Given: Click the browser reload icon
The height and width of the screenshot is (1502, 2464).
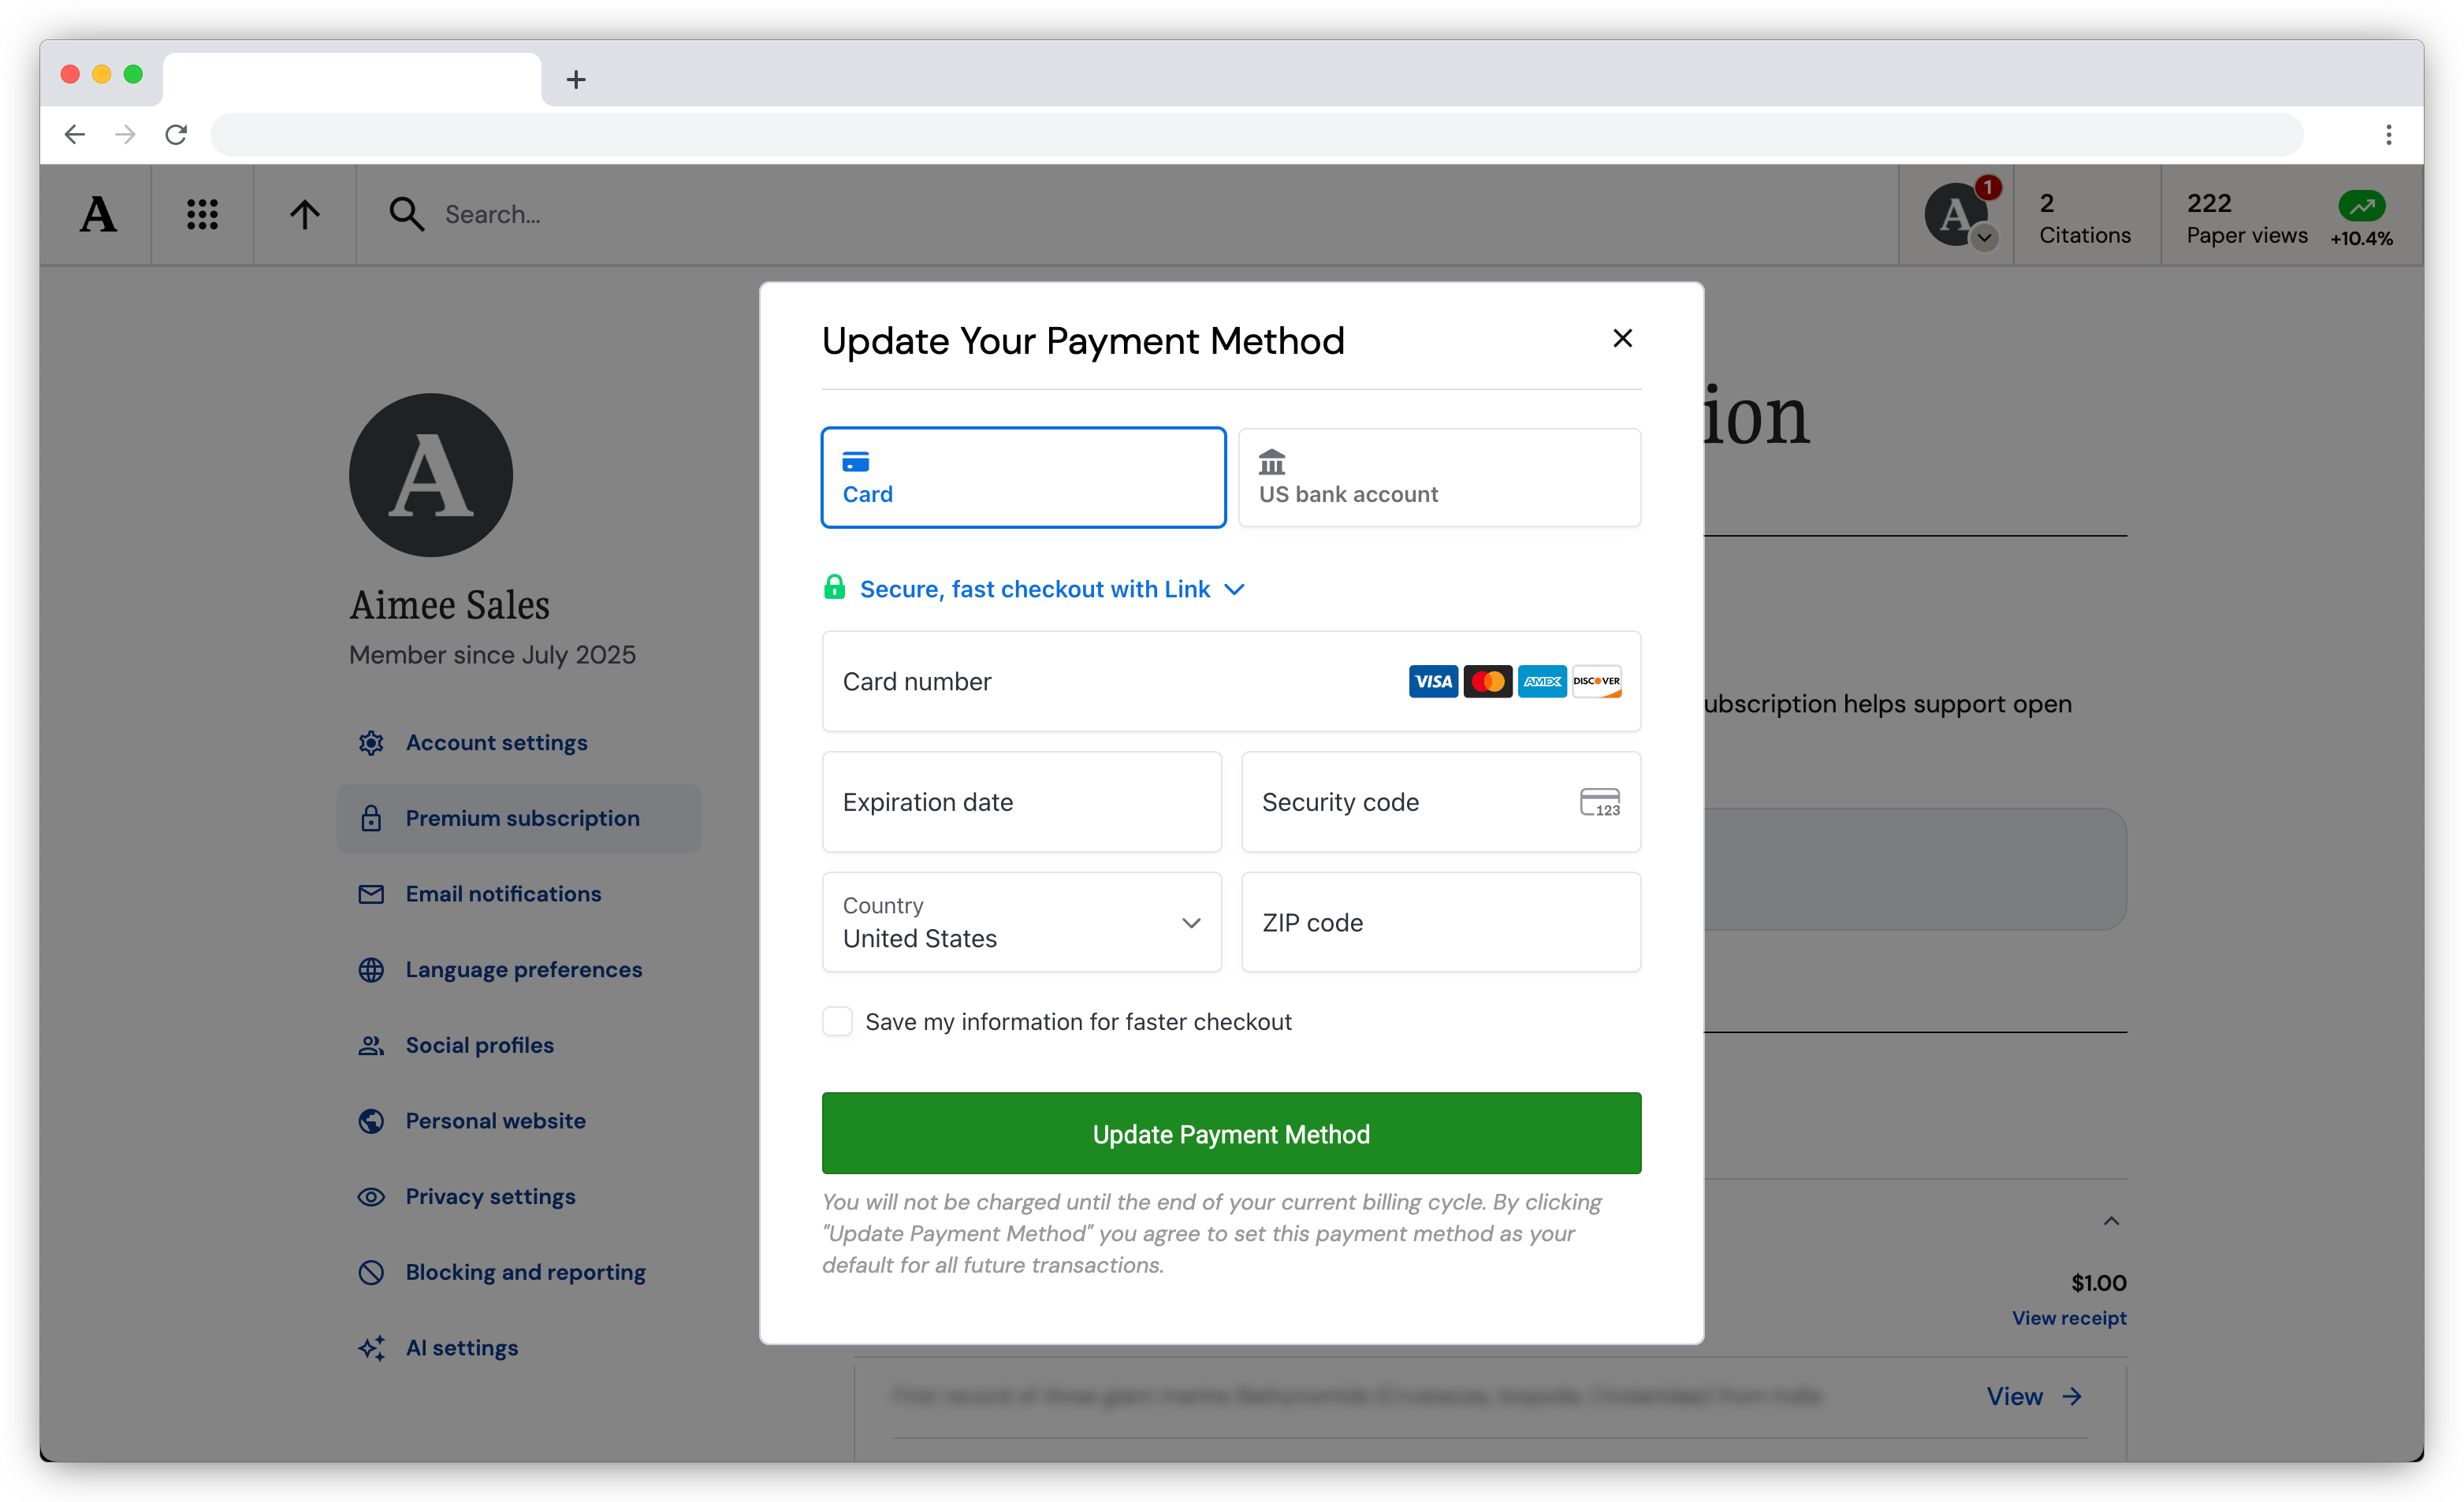Looking at the screenshot, I should (x=176, y=134).
